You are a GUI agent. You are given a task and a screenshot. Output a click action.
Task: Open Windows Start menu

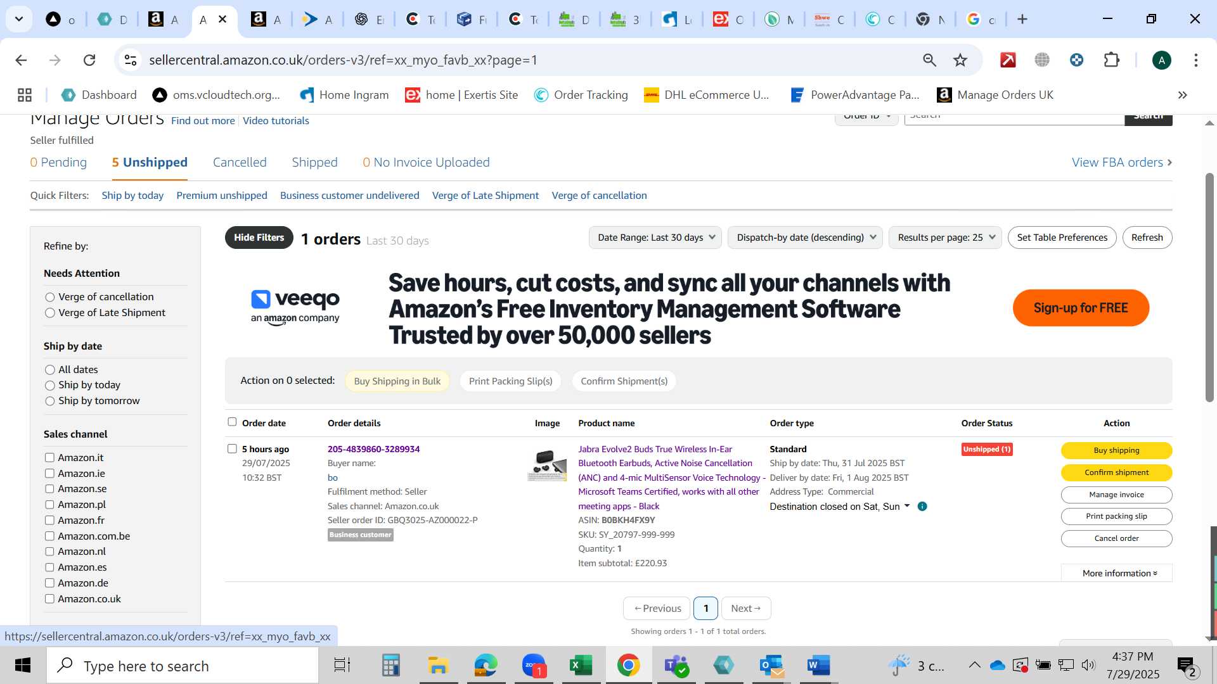tap(23, 666)
